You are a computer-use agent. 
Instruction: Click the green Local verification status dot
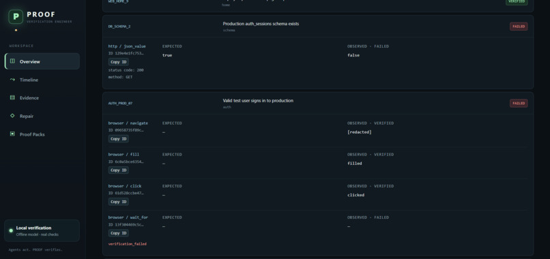pos(11,230)
